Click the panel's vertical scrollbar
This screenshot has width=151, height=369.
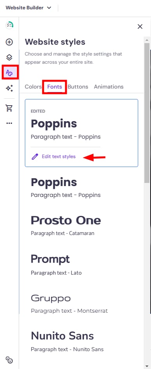coord(147,113)
